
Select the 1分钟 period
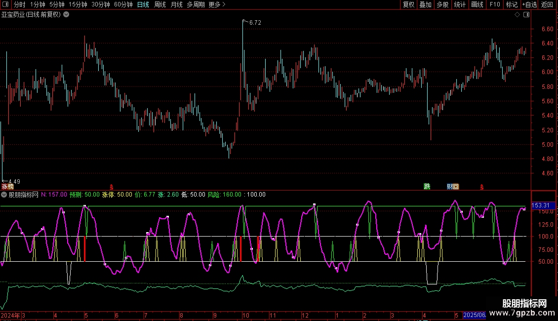click(x=38, y=4)
